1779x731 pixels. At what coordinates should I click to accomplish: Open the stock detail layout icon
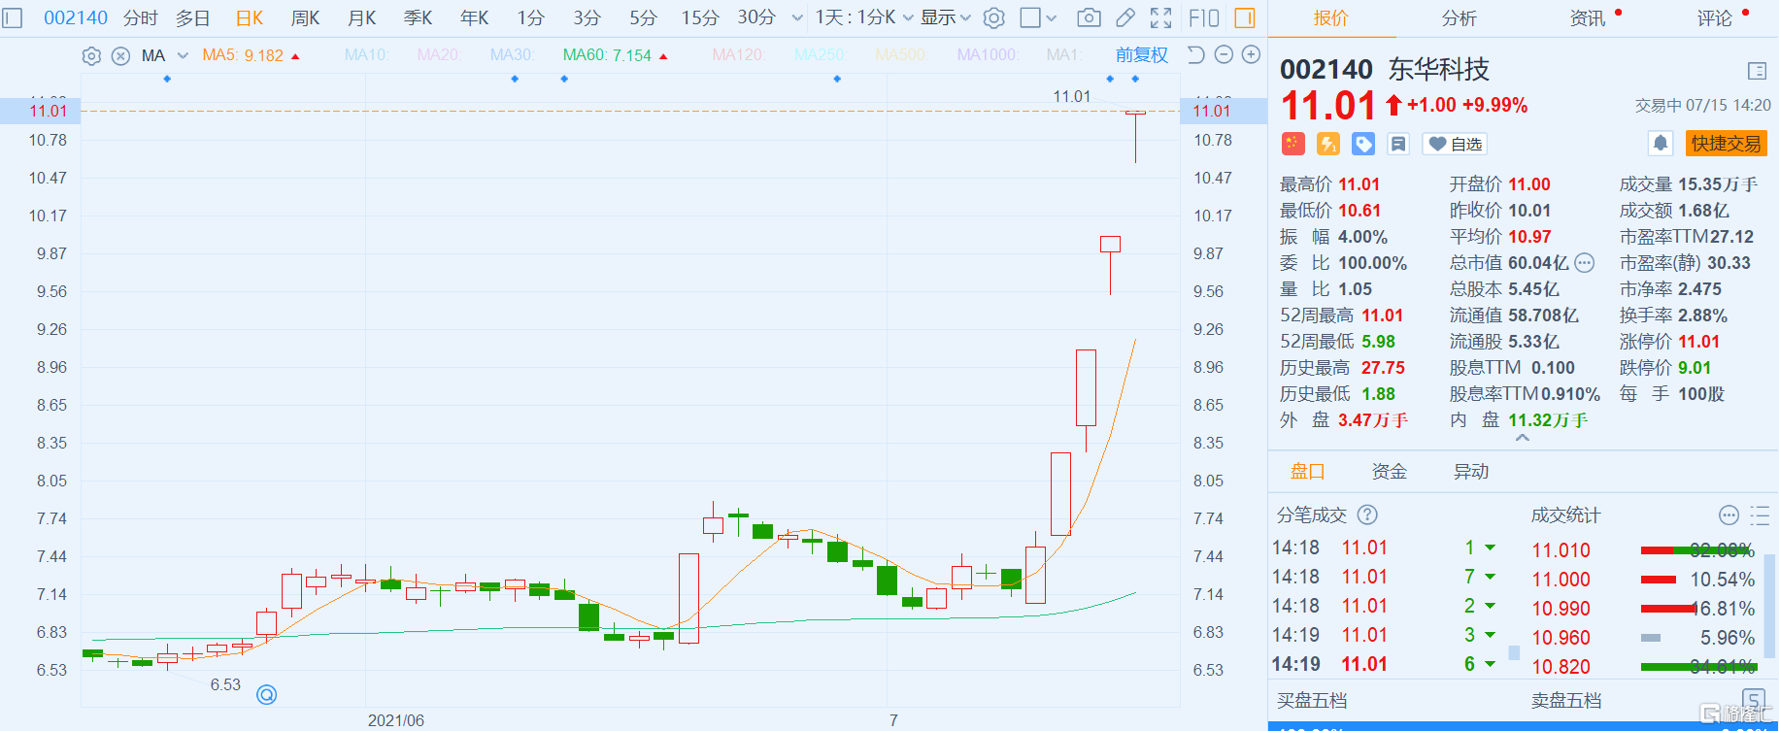(x=1757, y=70)
